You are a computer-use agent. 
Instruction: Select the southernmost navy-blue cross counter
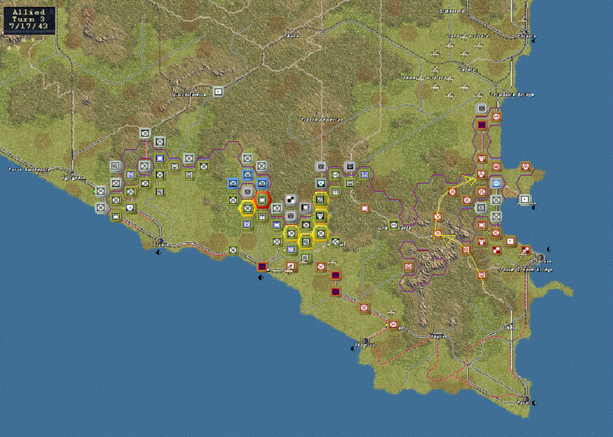pyautogui.click(x=335, y=292)
